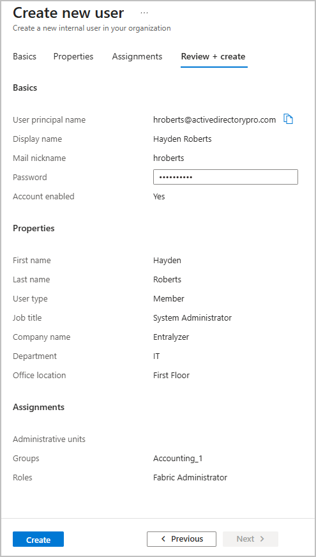Image resolution: width=316 pixels, height=557 pixels.
Task: Click the Department value IT
Action: (156, 356)
